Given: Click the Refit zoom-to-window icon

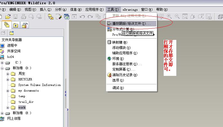Looking at the screenshot, I should click(185, 17).
